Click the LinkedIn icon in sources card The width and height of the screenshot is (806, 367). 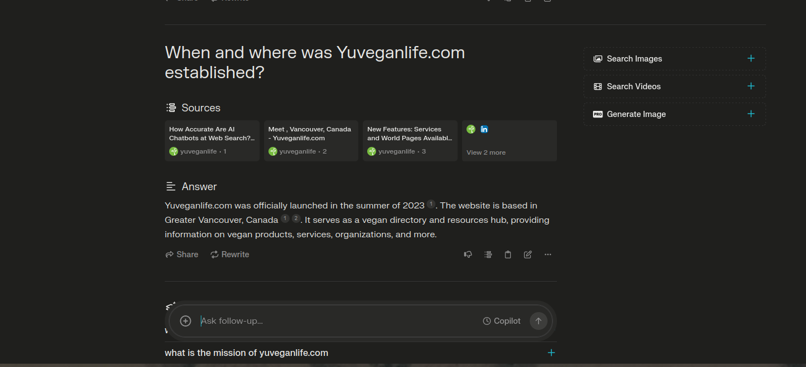click(x=484, y=129)
